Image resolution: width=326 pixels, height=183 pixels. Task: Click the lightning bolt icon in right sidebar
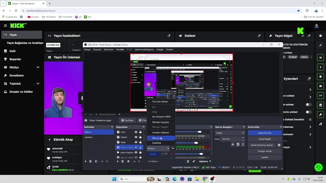(321, 67)
